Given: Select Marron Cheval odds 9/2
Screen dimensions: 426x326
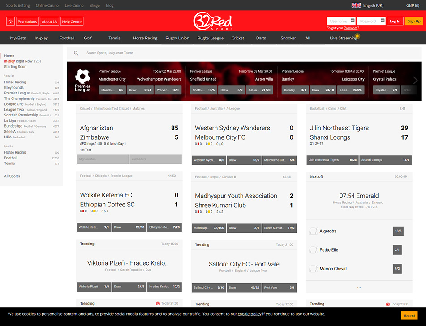Looking at the screenshot, I should click(397, 269).
